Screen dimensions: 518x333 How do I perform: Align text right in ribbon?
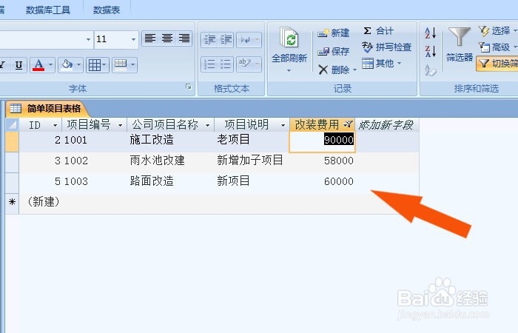coord(184,38)
